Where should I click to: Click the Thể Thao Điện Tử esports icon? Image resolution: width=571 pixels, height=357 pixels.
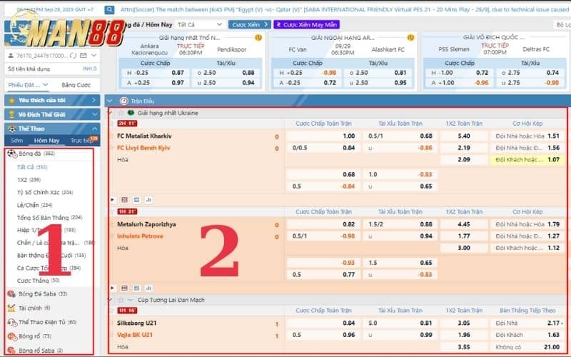tap(11, 322)
